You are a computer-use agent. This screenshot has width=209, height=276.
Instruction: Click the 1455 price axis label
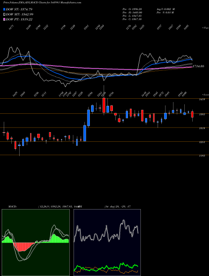(202, 100)
